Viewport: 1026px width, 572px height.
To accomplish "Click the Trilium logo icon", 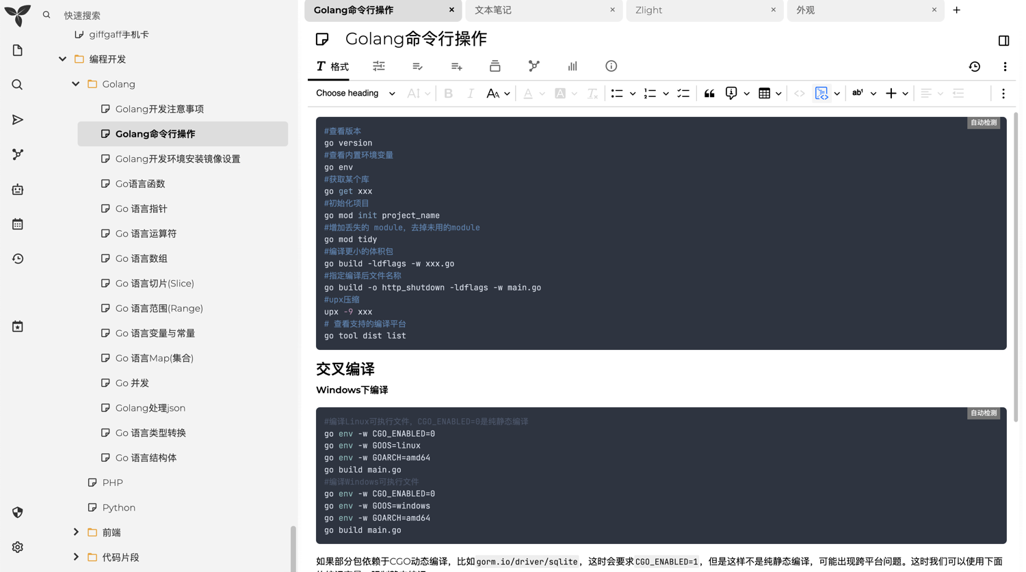I will [18, 15].
